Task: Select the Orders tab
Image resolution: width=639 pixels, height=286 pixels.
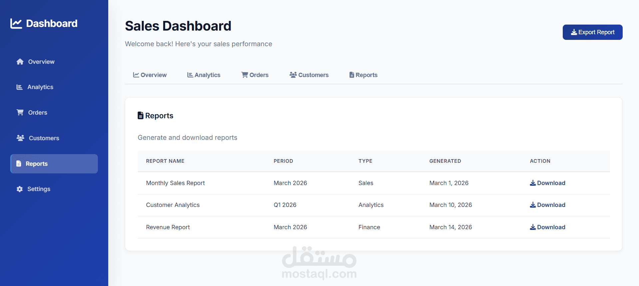Action: pos(255,75)
